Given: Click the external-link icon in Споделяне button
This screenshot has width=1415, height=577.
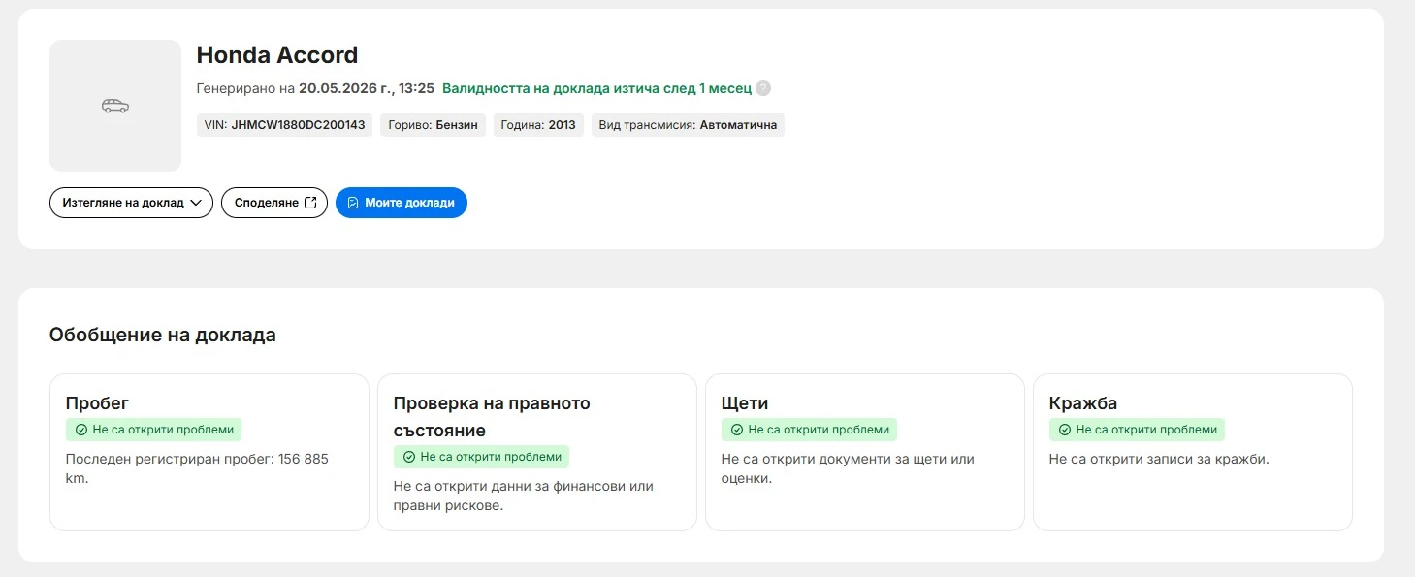Looking at the screenshot, I should pos(310,203).
